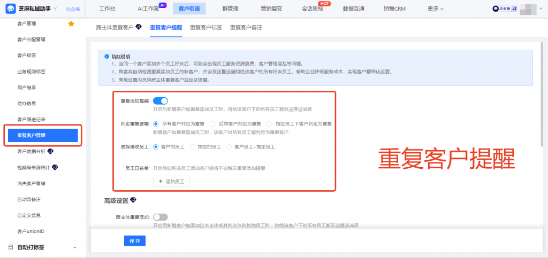Select 后续客户判定为重复 radio option
Image resolution: width=548 pixels, height=258 pixels.
pos(212,124)
